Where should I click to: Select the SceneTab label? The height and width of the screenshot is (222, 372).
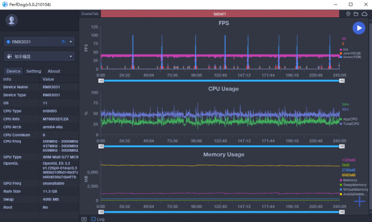[90, 14]
